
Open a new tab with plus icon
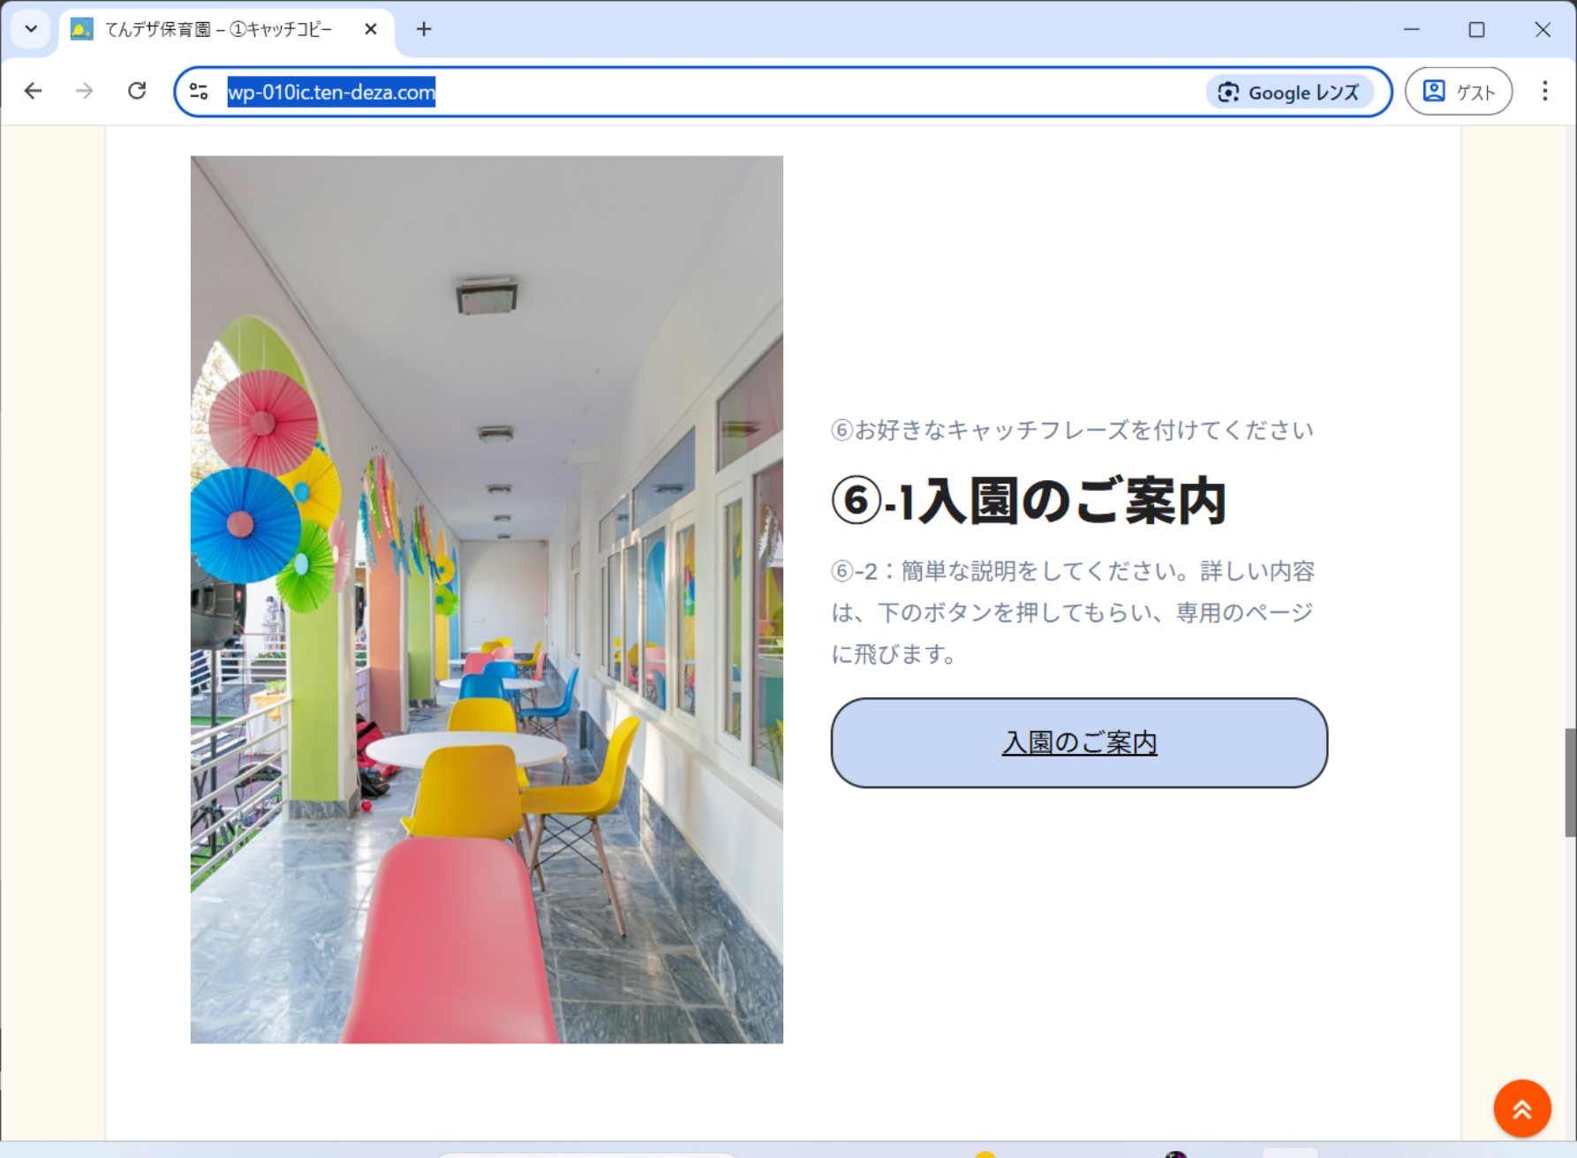tap(424, 29)
